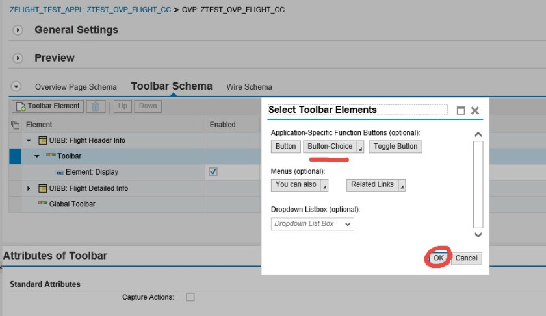The height and width of the screenshot is (316, 546).
Task: Click the OVP: ZTEST_OVP_FLIGHT_CC breadcrumb text
Action: pos(233,10)
